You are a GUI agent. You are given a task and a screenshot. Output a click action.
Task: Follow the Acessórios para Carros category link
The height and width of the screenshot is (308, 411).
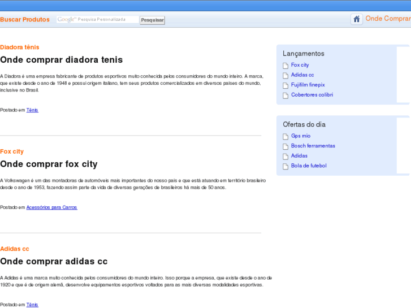(51, 207)
